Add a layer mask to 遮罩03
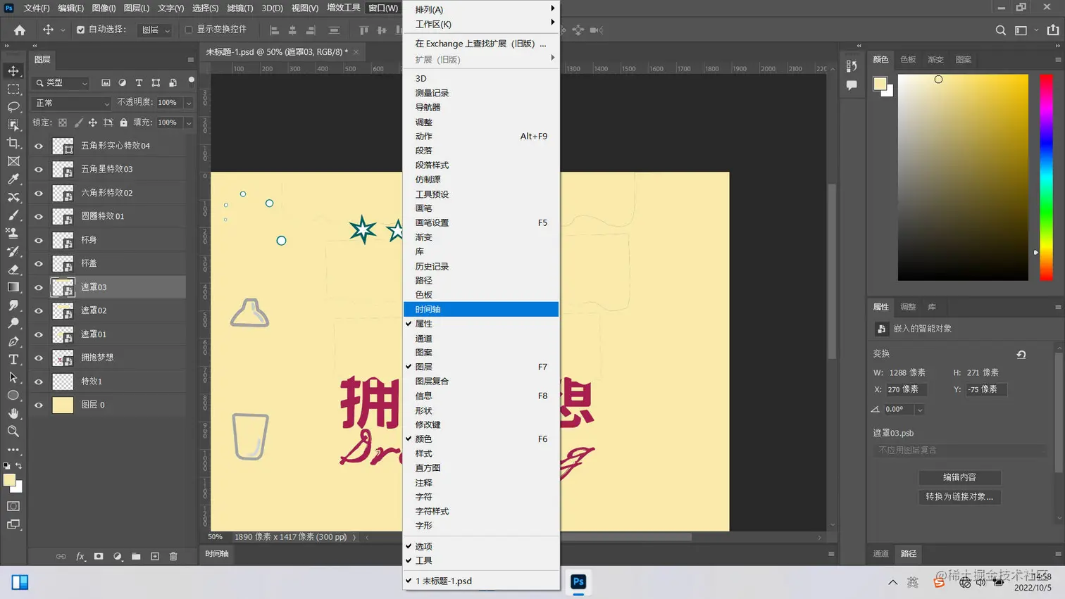The image size is (1065, 599). click(99, 556)
